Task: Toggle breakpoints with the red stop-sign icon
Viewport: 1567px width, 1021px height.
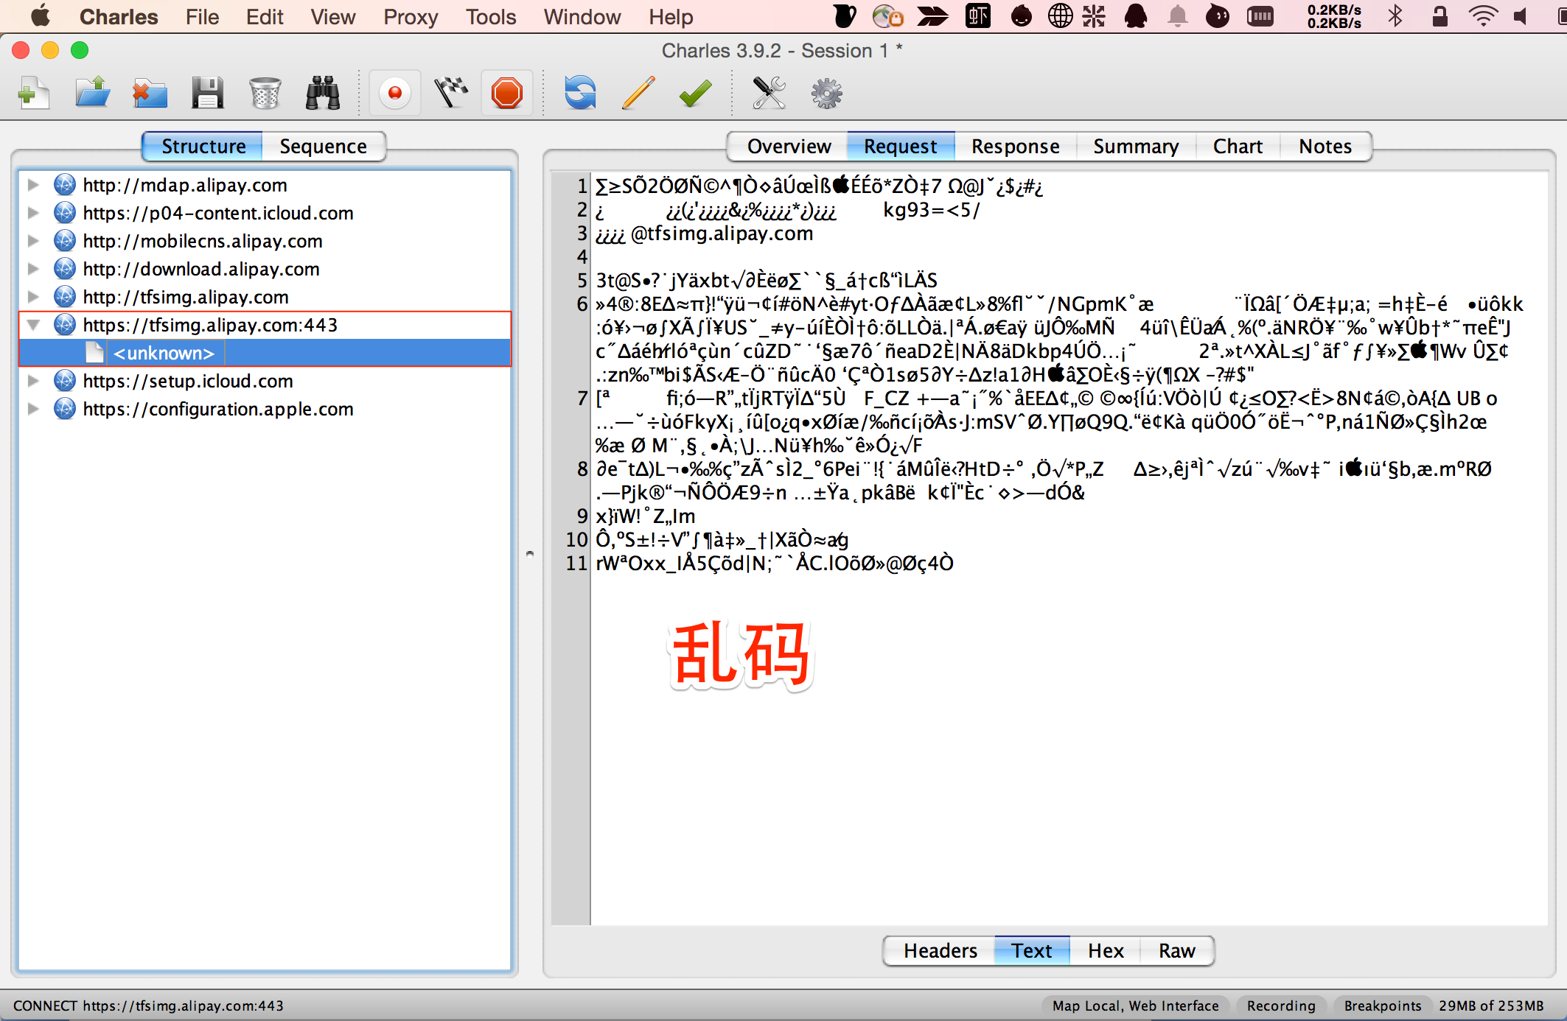Action: [x=507, y=94]
